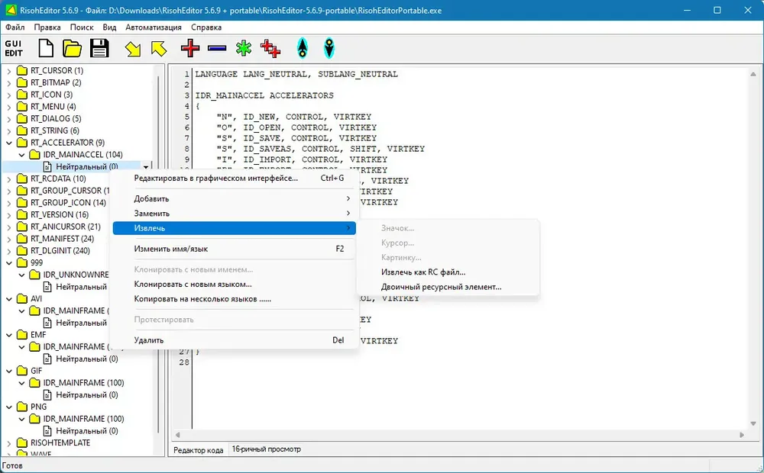This screenshot has width=764, height=473.
Task: Click the down arrow icon in toolbar
Action: pos(329,48)
